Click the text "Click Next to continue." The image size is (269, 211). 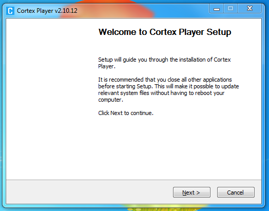click(x=126, y=113)
